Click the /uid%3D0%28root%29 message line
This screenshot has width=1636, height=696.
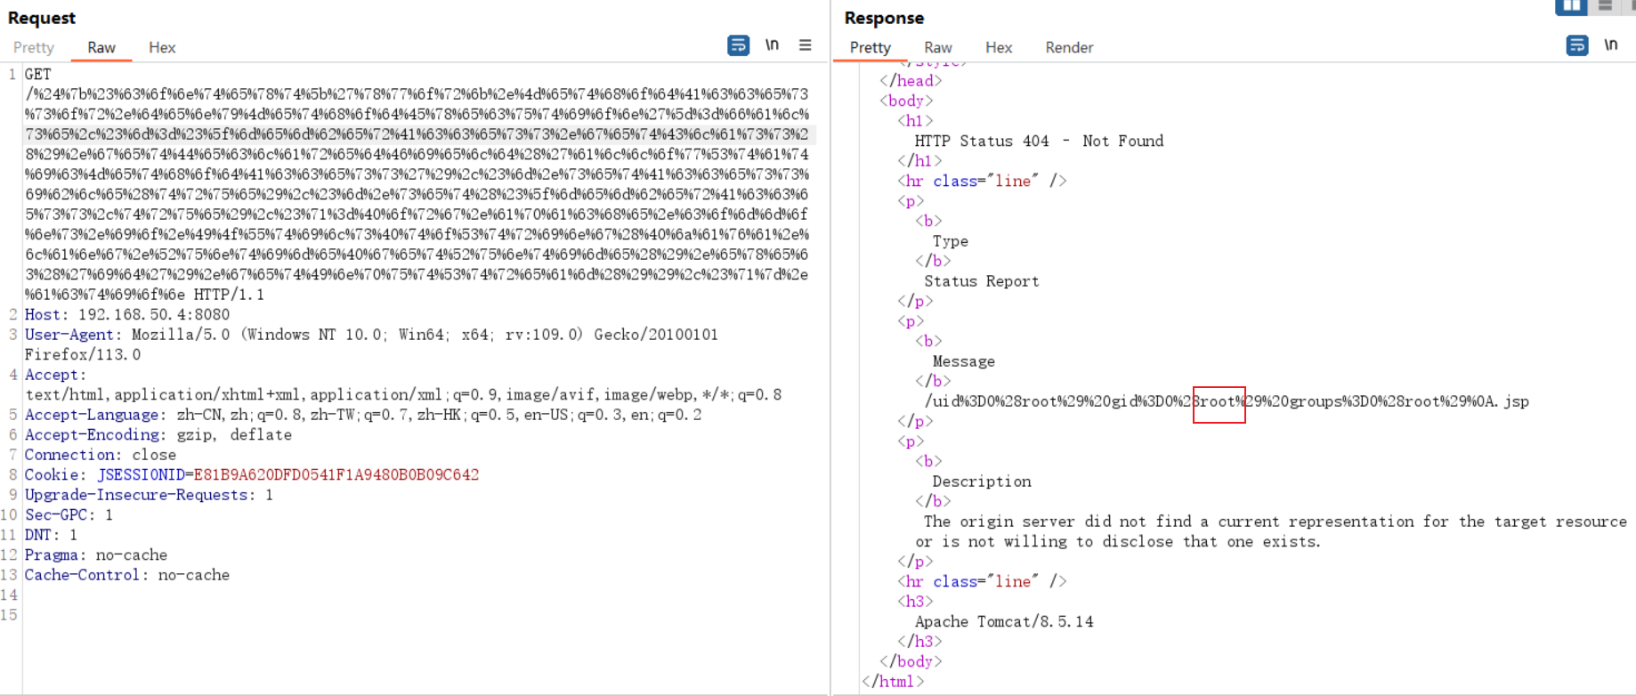coord(1227,401)
